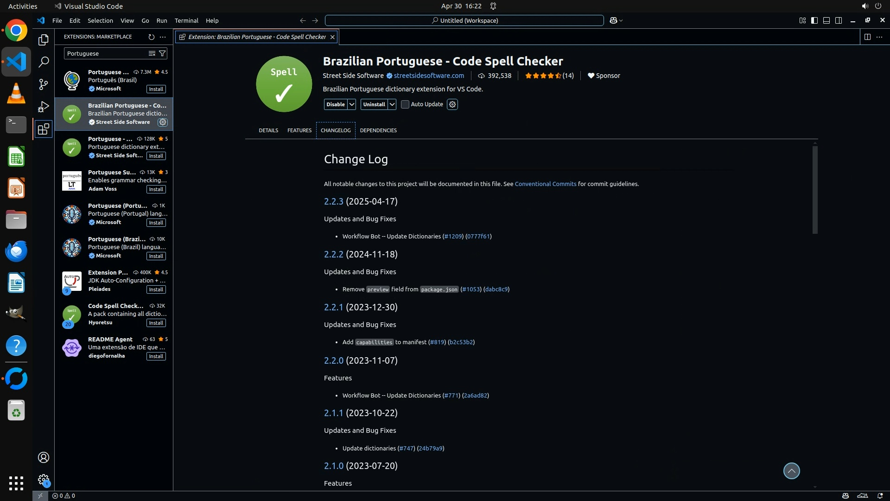Open the Source Control view
This screenshot has height=501, width=890.
pyautogui.click(x=43, y=84)
